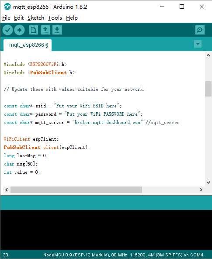Open a sketch with the up-arrow icon
212x259 pixels.
pyautogui.click(x=45, y=30)
